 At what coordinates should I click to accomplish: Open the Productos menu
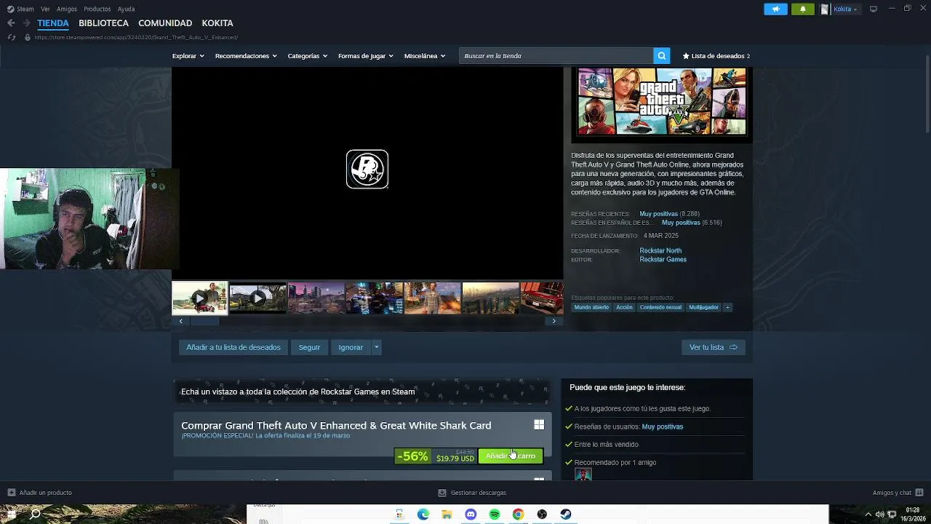coord(97,9)
